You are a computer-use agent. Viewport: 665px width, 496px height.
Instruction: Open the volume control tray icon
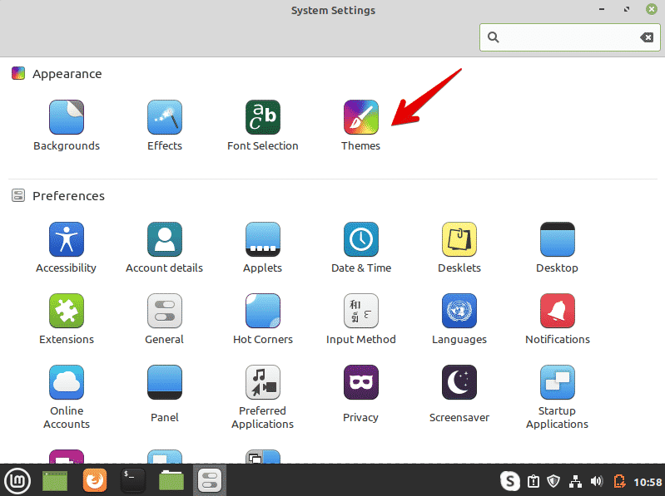coord(597,481)
